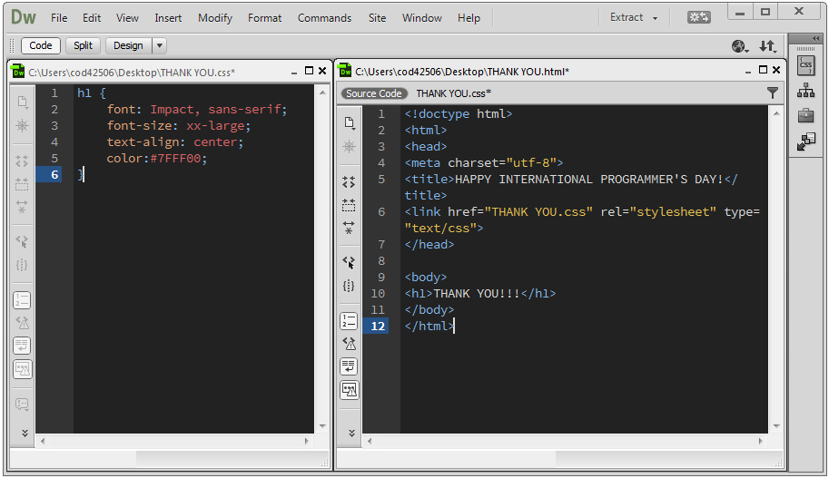Click the HTML window scrollbar up arrow
The width and height of the screenshot is (829, 478).
(x=776, y=113)
